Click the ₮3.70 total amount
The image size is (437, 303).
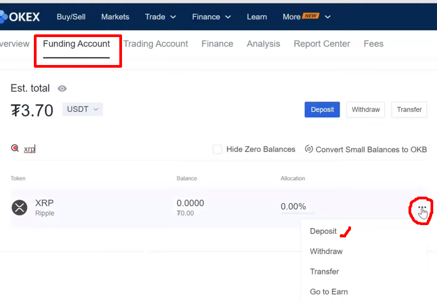pos(32,110)
